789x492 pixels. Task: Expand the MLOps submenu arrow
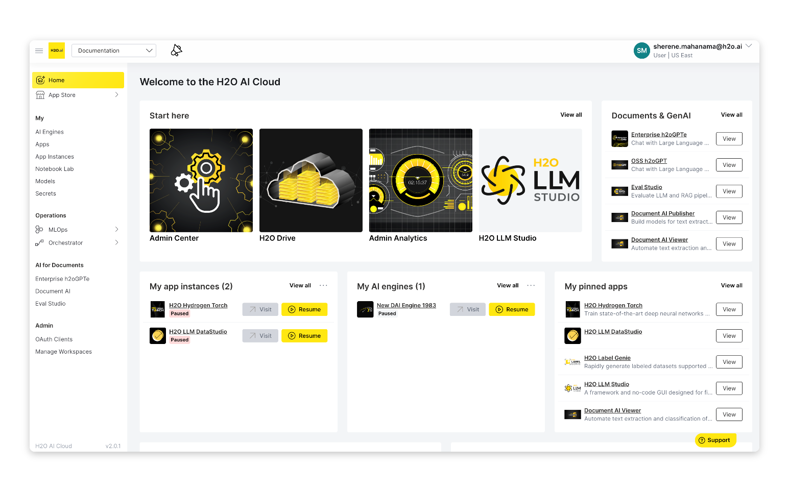[x=116, y=230]
